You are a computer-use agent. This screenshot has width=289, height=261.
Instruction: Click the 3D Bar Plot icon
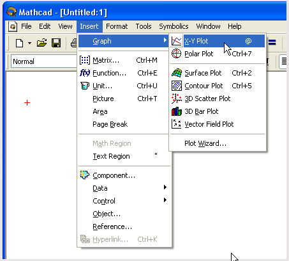point(177,111)
